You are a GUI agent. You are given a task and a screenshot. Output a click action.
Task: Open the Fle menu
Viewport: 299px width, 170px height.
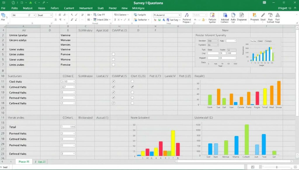(3, 8)
